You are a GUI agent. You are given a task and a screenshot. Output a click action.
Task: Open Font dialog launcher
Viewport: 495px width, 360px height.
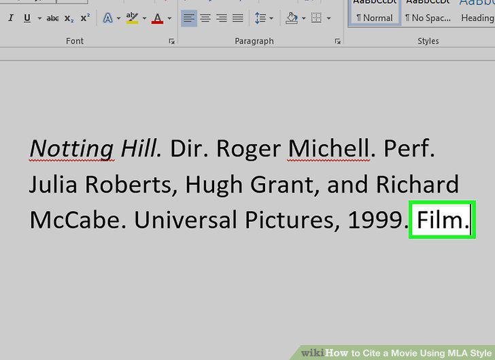click(x=172, y=41)
